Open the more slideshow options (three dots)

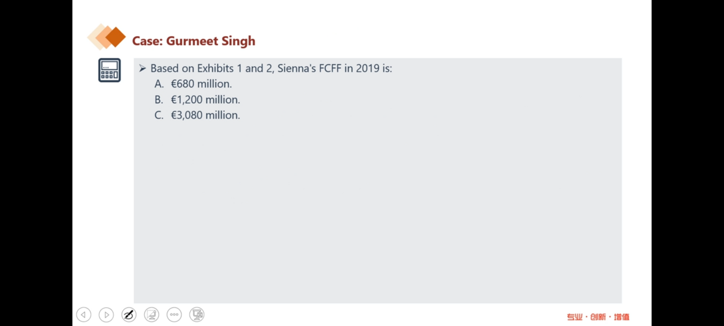[x=174, y=315]
